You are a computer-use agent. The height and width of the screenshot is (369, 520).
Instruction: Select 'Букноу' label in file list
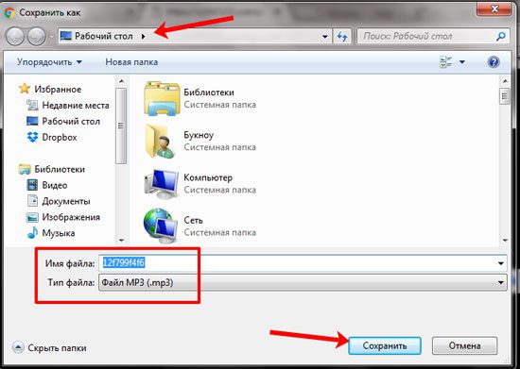coord(199,135)
